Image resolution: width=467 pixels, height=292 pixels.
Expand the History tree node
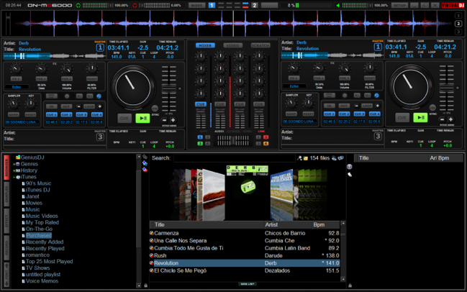[x=14, y=170]
